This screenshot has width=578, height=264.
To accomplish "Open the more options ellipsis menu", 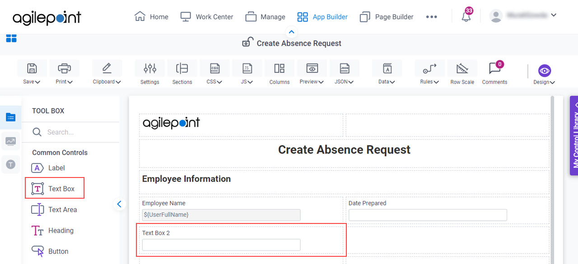I will point(431,17).
